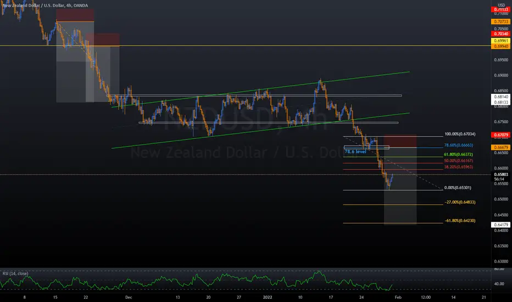Click the 100.00%(0.67034) Fibonacci level label

tap(460, 134)
